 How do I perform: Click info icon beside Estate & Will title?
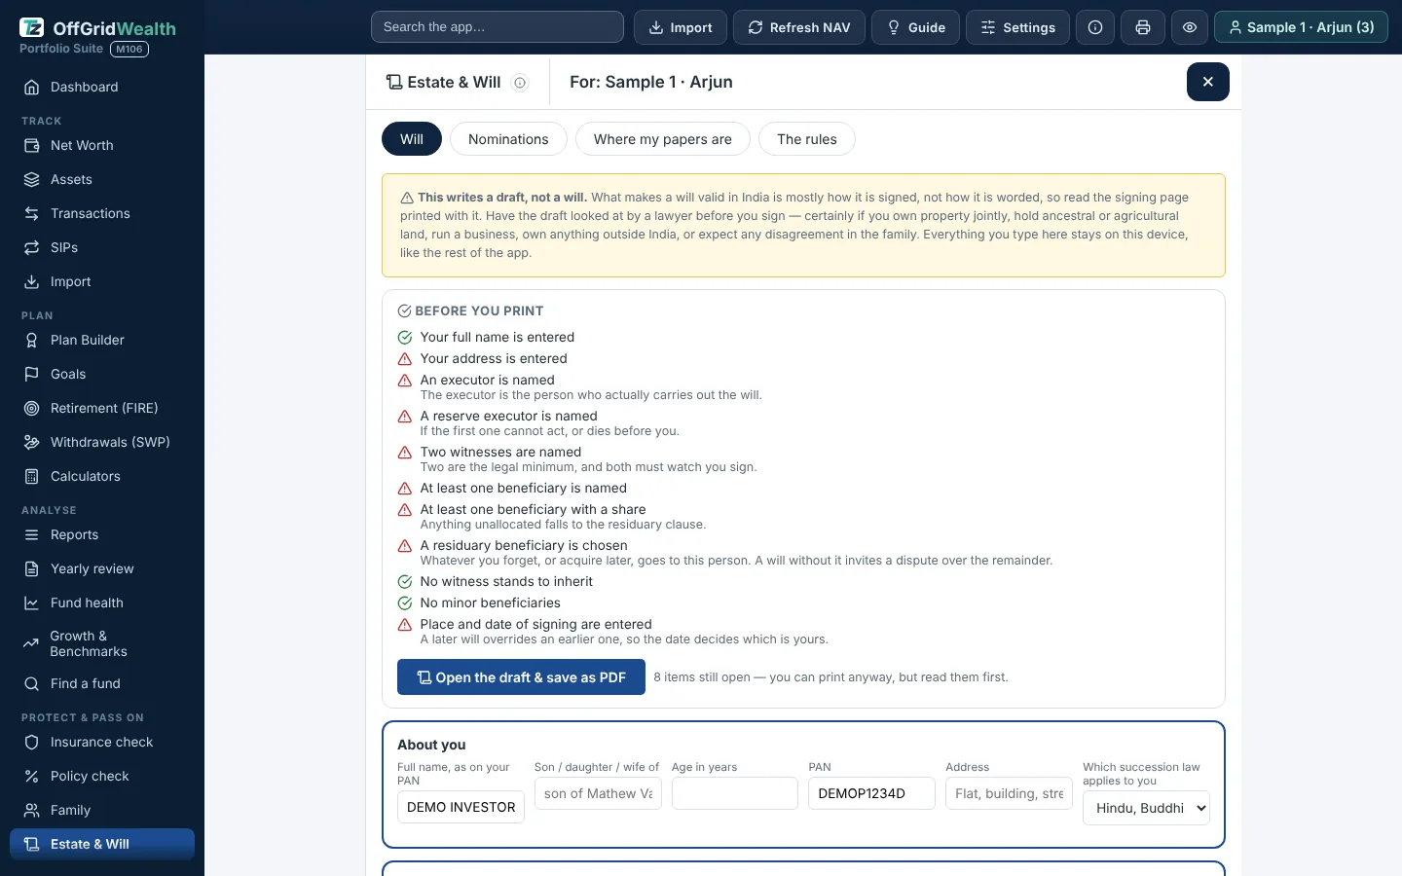[520, 83]
